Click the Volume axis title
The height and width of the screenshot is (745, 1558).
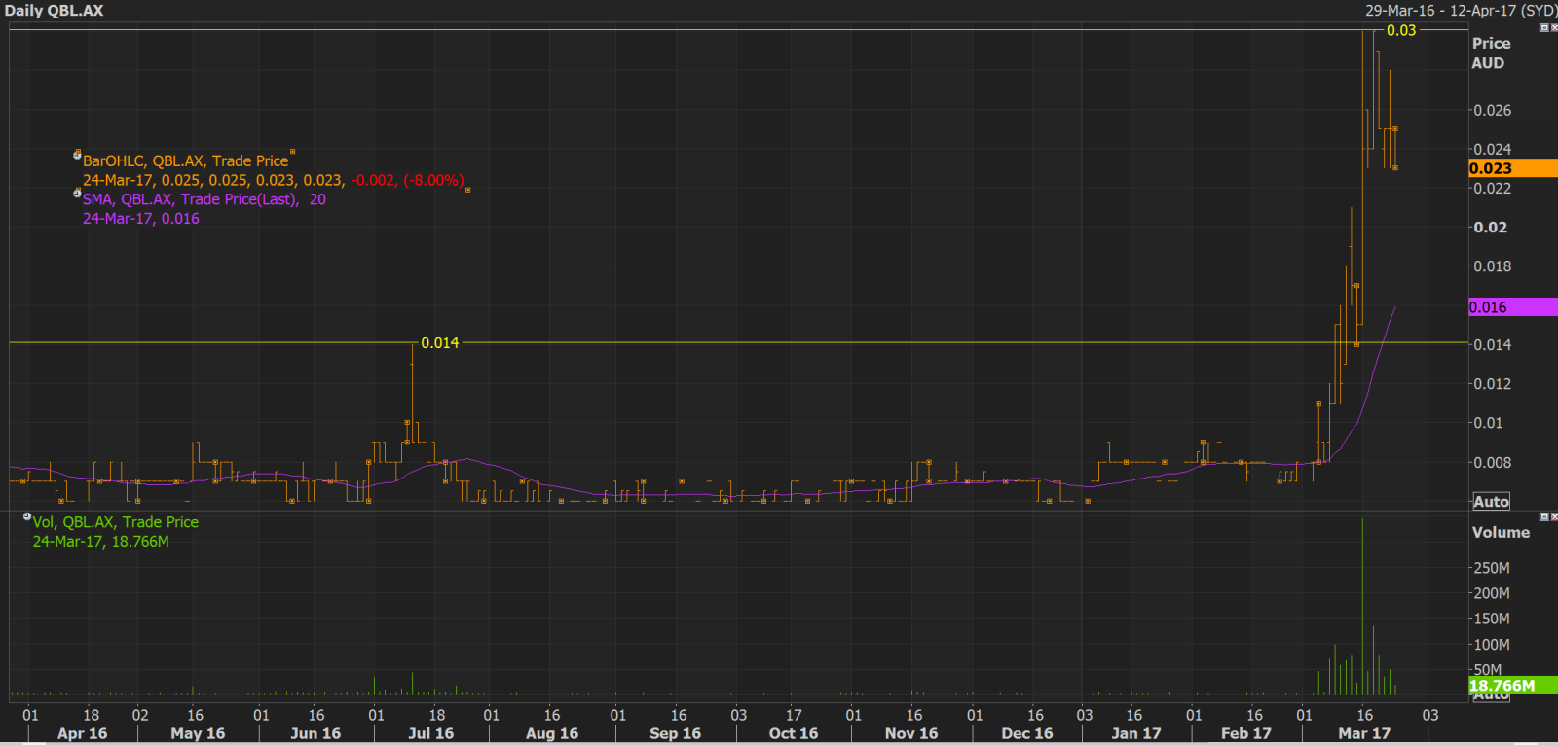(x=1501, y=533)
